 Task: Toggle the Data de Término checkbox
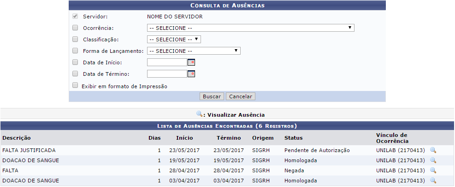(75, 74)
